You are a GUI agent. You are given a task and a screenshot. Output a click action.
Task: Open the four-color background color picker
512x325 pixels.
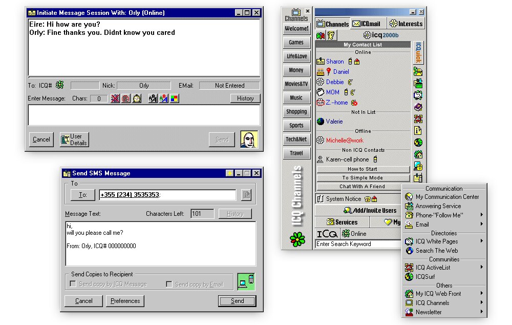[x=175, y=98]
